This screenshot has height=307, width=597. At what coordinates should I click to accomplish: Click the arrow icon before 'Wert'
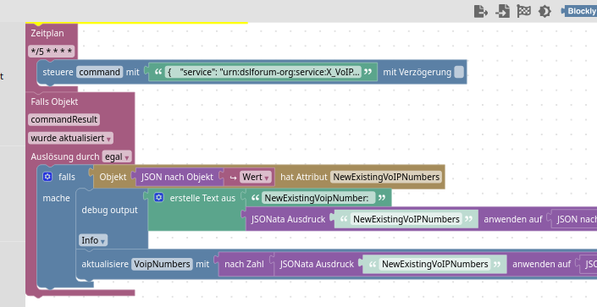[x=233, y=178]
